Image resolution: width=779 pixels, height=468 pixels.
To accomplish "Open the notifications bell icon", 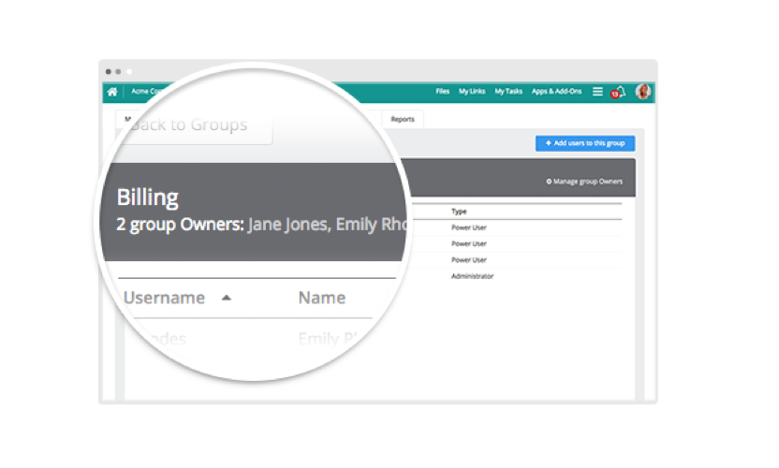I will click(x=620, y=91).
